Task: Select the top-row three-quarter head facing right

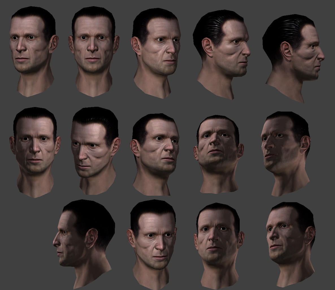Action: click(156, 54)
